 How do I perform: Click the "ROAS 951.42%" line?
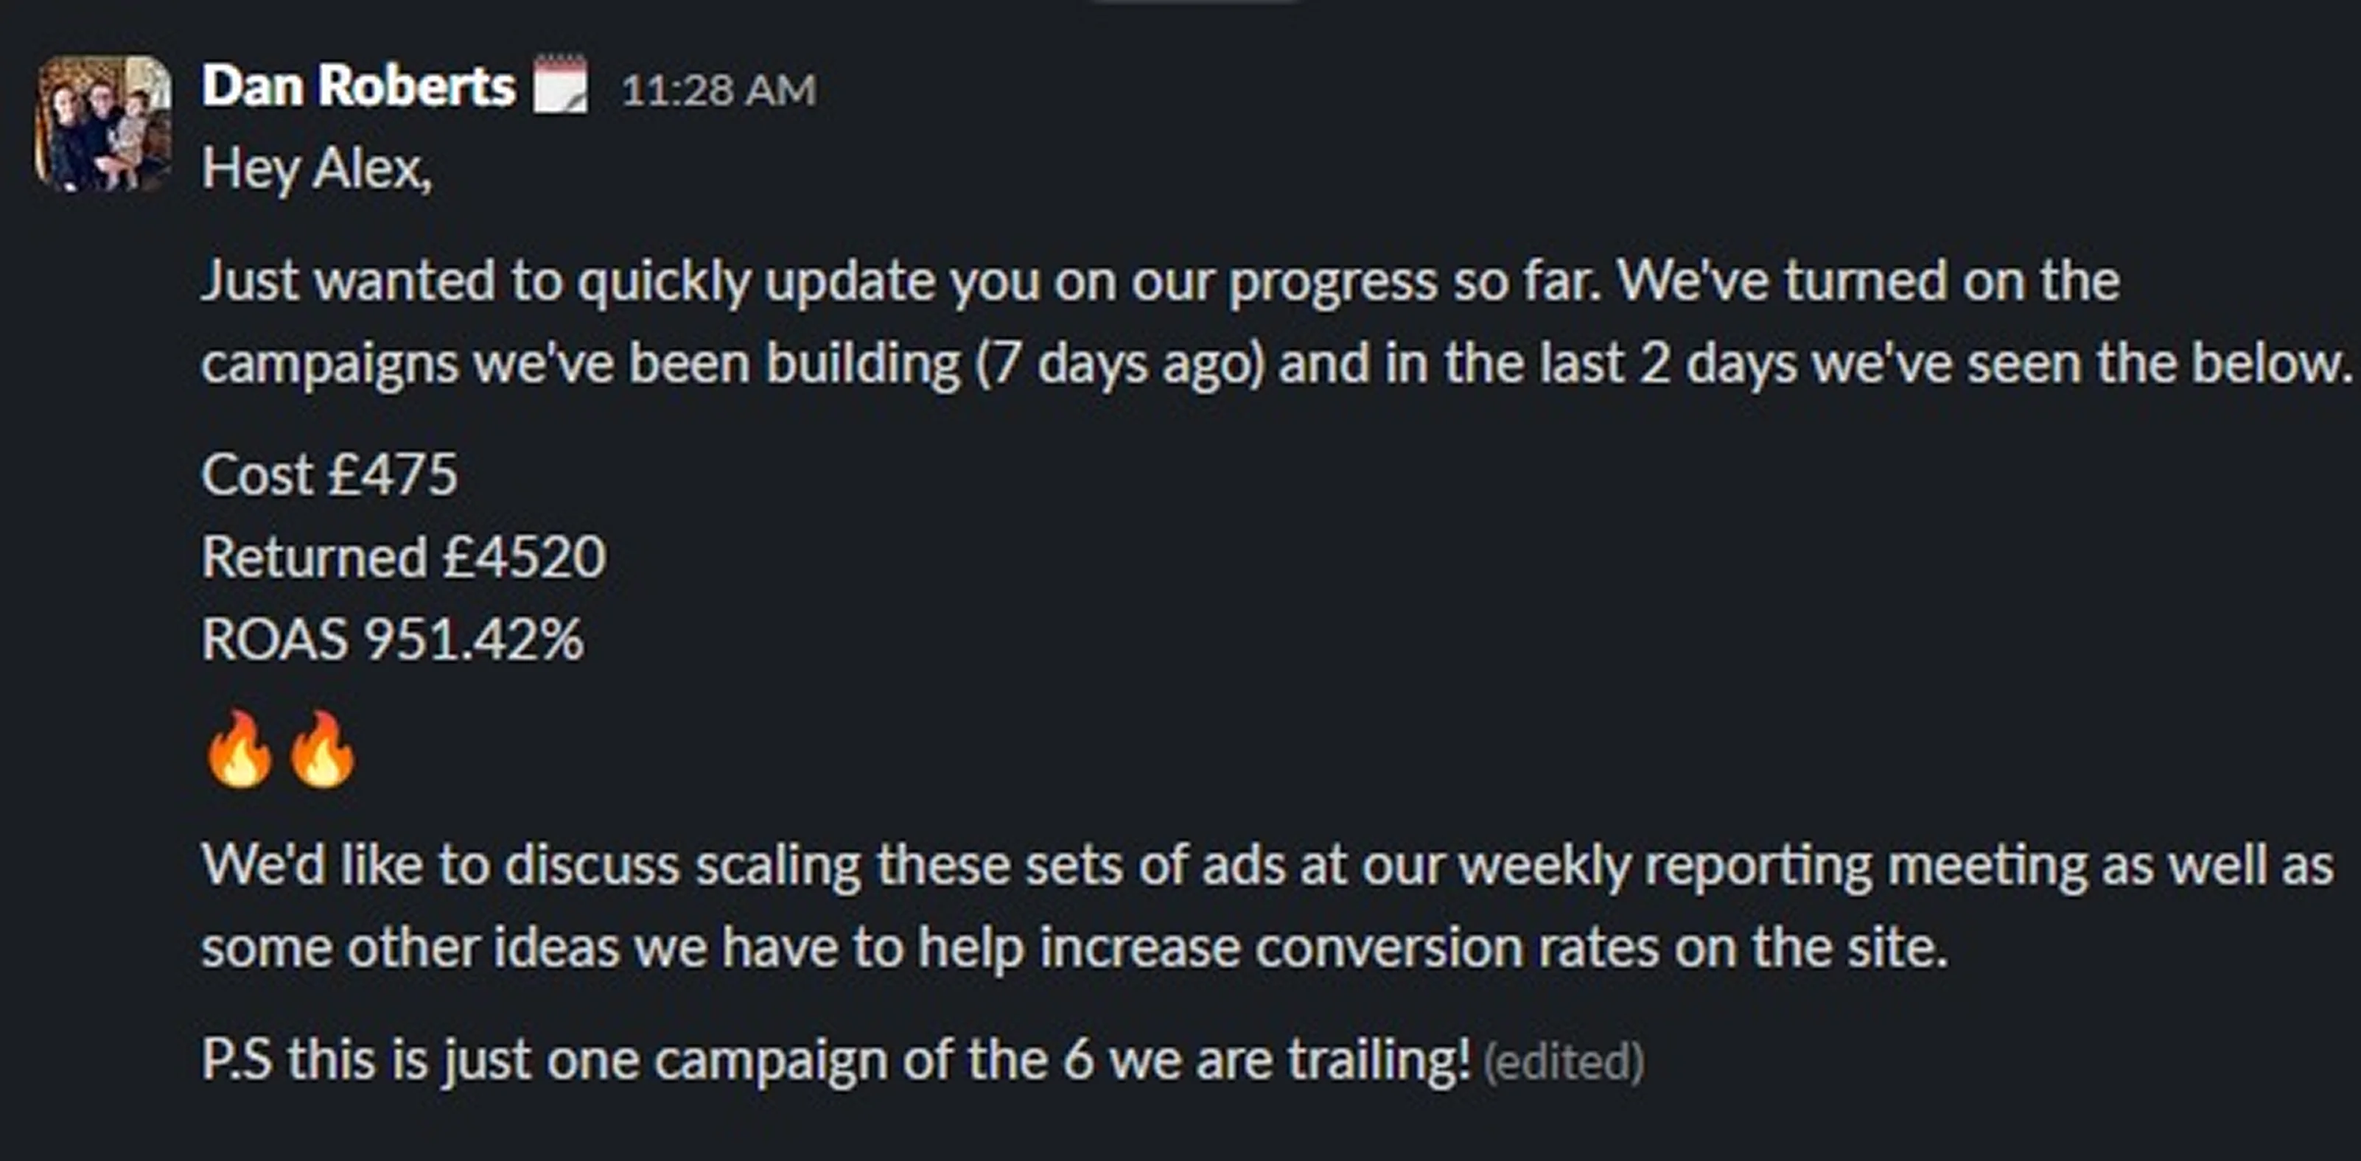(x=392, y=639)
